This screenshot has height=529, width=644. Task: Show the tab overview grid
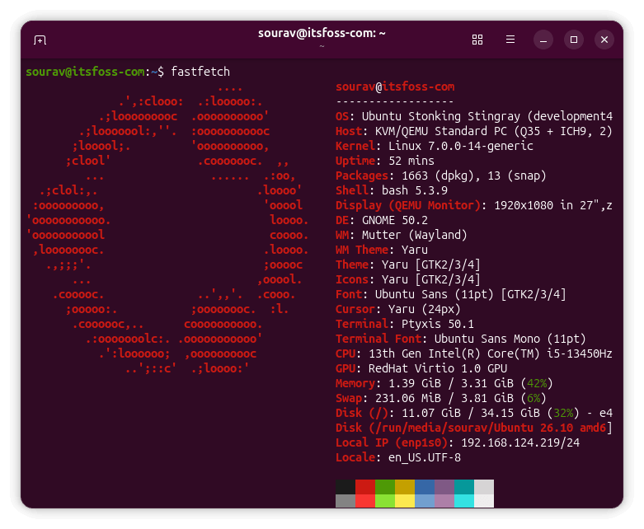(477, 40)
